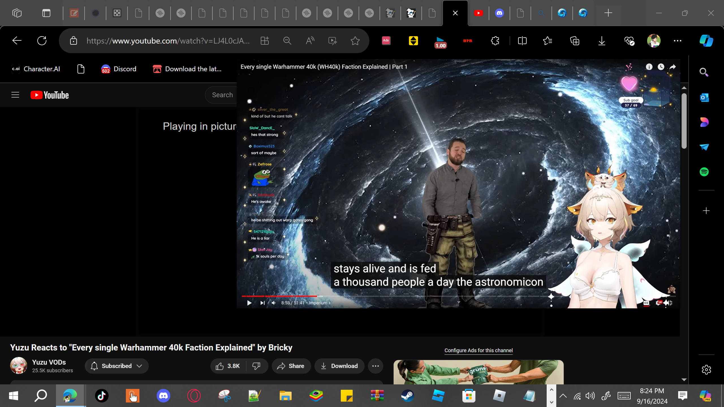Open the 1.00 speed extension icon
Image resolution: width=724 pixels, height=407 pixels.
pyautogui.click(x=440, y=42)
